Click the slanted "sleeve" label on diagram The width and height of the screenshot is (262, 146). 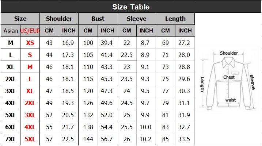pyautogui.click(x=252, y=82)
